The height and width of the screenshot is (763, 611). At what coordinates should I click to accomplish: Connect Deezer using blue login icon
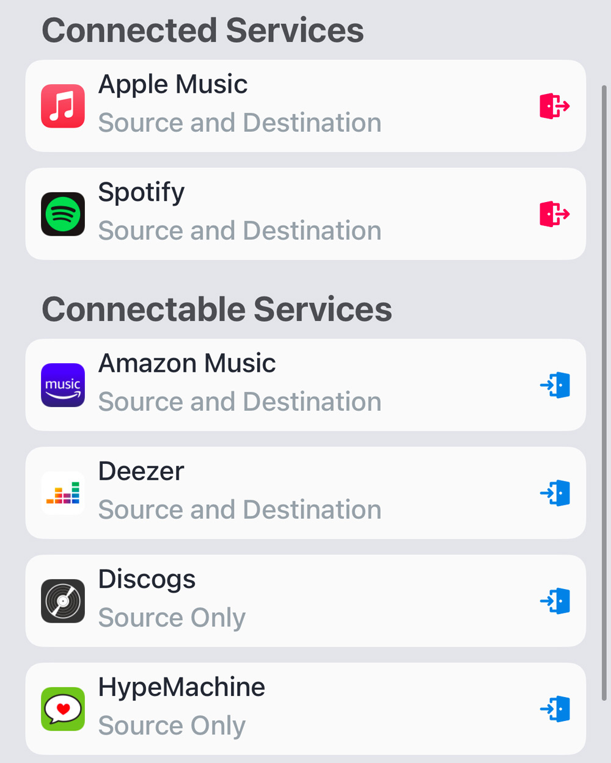[x=555, y=493]
